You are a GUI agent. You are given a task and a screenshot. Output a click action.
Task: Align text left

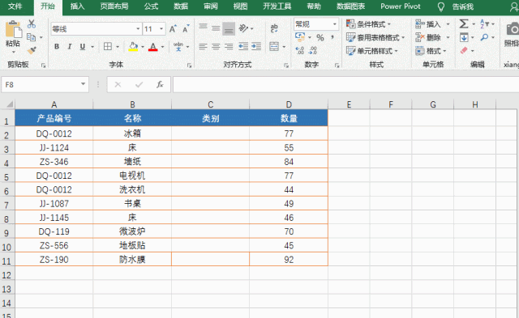coord(204,47)
